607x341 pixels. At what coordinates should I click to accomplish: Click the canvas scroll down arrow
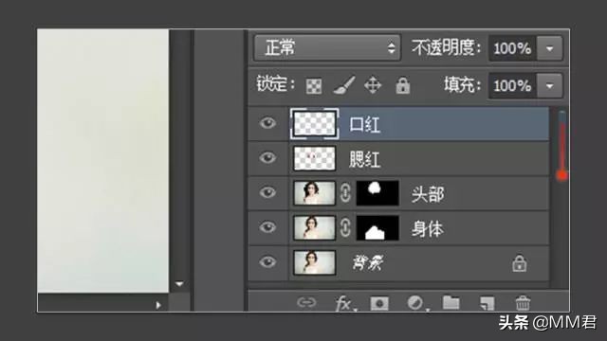179,284
